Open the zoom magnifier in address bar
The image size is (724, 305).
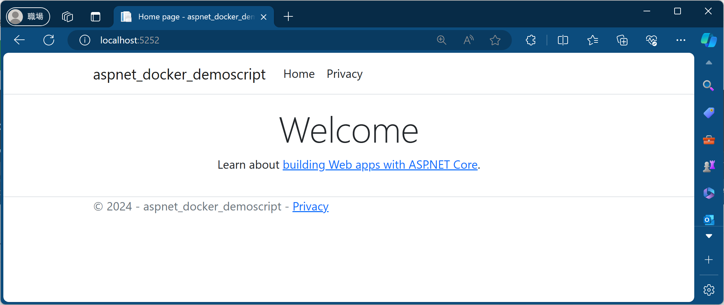pyautogui.click(x=442, y=40)
